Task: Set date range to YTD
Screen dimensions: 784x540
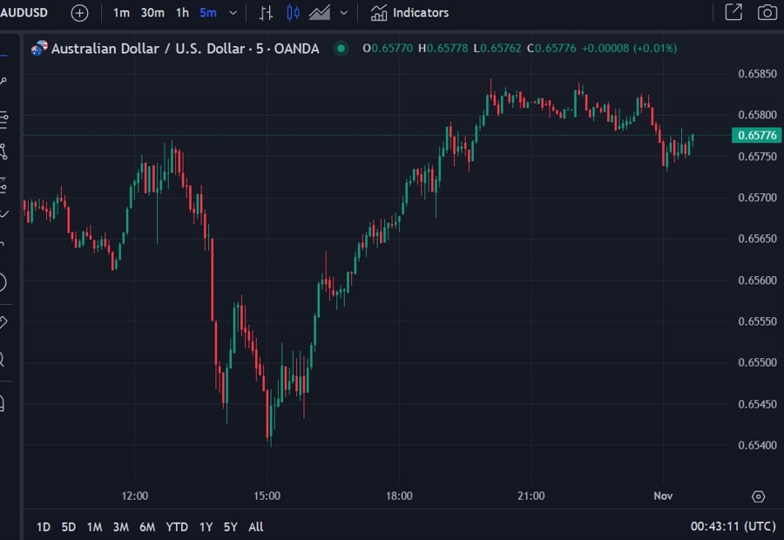Action: tap(177, 527)
